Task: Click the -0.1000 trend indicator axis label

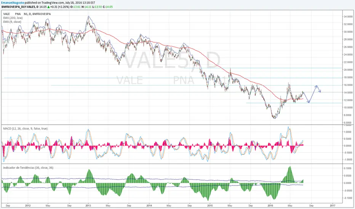Action: point(348,198)
